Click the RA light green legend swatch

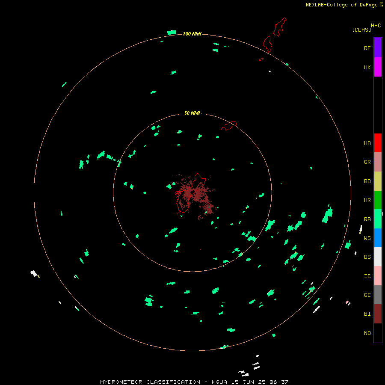(x=378, y=219)
